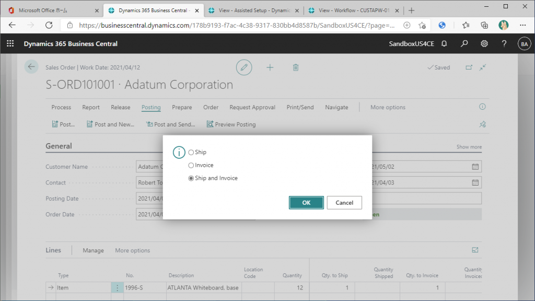Open the Posting menu
535x301 pixels.
coord(151,107)
